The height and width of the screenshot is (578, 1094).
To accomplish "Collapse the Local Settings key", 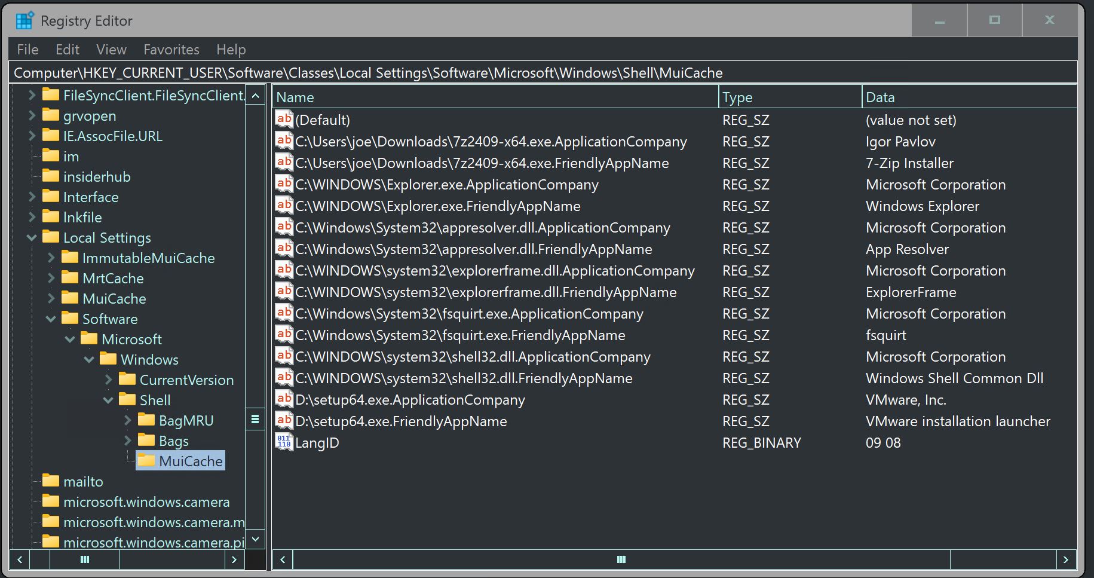I will click(32, 237).
